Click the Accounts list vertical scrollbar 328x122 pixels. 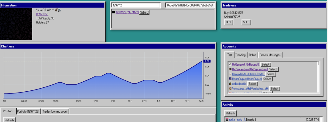(x=318, y=77)
